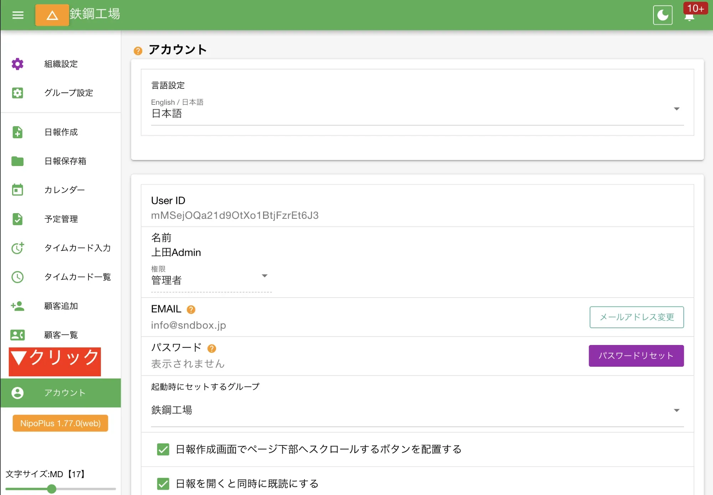The height and width of the screenshot is (495, 713).
Task: Open the カレンダー calendar icon
Action: coord(17,190)
